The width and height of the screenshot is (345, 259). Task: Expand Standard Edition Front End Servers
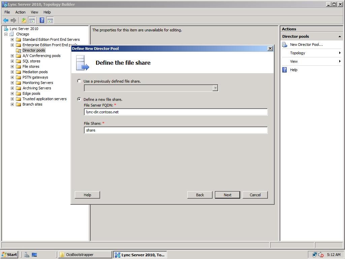(12, 40)
